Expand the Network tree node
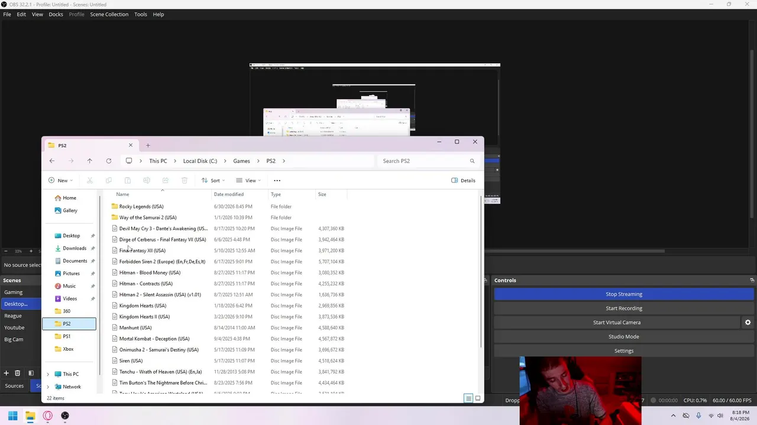The width and height of the screenshot is (757, 425). (x=48, y=387)
